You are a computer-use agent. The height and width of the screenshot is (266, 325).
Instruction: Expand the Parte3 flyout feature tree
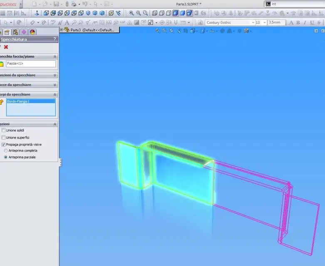tap(62, 30)
